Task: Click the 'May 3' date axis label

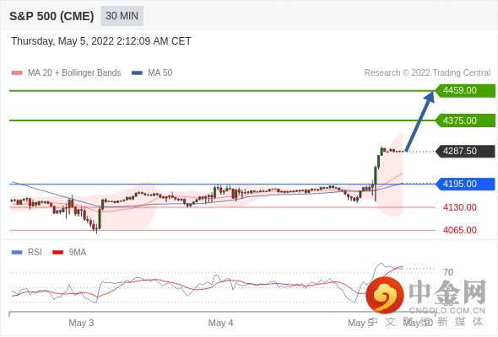Action: (x=81, y=323)
